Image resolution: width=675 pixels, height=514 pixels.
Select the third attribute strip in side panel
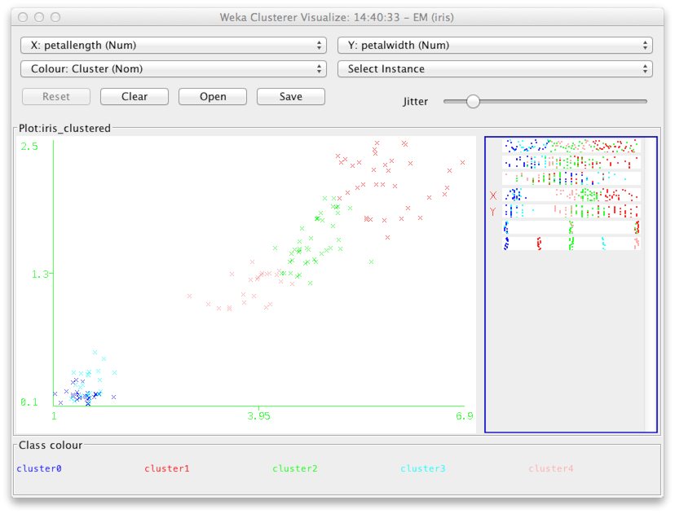click(571, 178)
